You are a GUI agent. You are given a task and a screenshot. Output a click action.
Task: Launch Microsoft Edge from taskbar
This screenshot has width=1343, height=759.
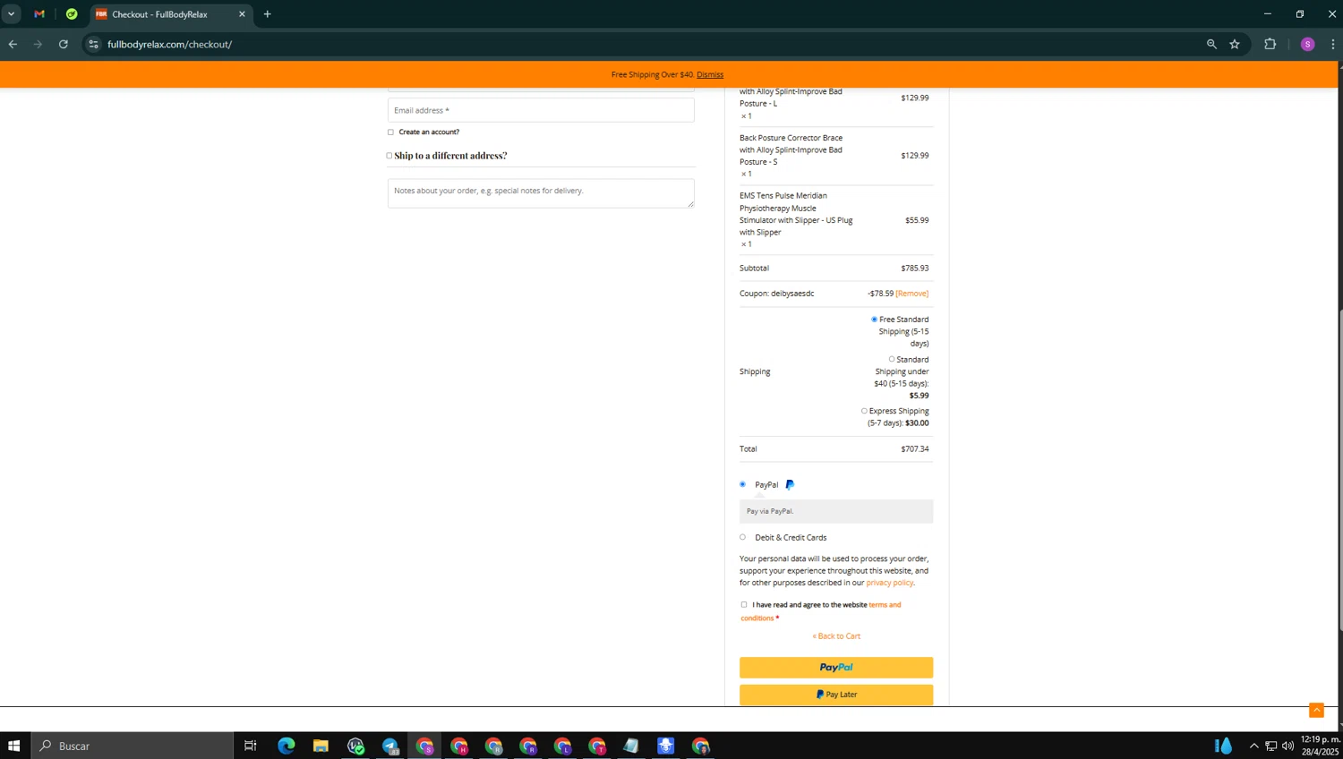pos(287,746)
